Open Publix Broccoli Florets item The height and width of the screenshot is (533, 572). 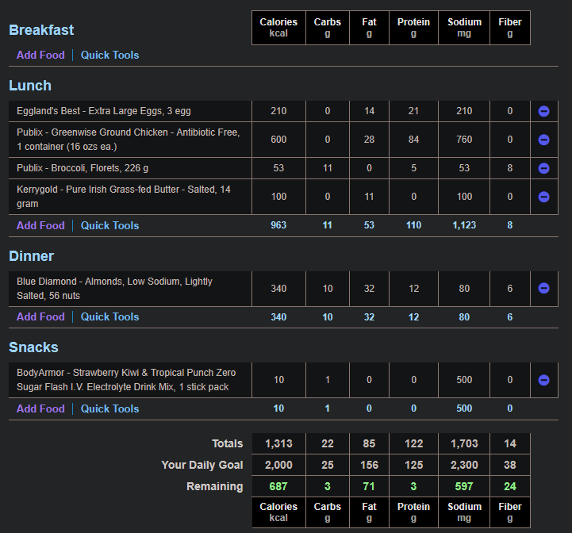click(83, 168)
